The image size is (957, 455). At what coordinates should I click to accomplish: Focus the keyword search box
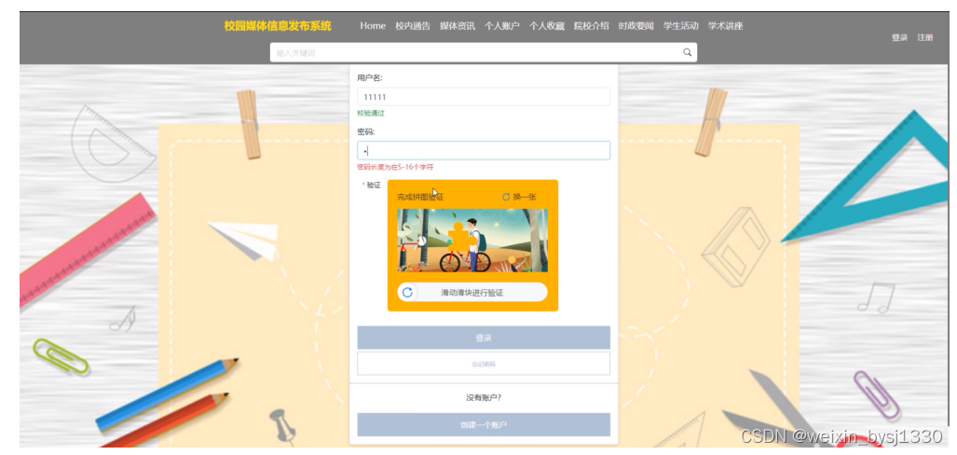(484, 52)
